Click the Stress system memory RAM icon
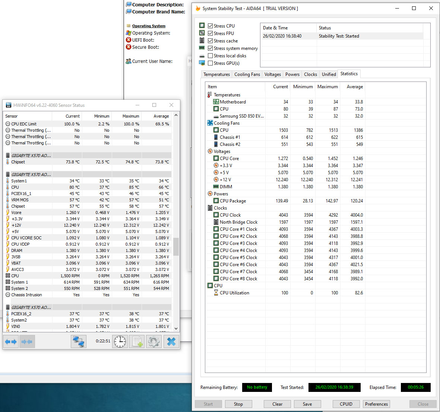Screen dimensions: 440x412 tap(202, 48)
